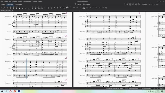
Task: Open the Плагины menu
Action: click(35, 1)
